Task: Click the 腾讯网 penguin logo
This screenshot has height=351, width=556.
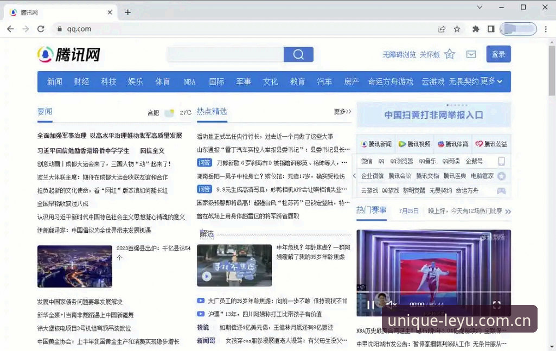Action: point(68,55)
